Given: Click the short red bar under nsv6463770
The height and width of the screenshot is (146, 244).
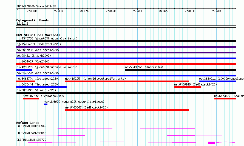Looking at the screenshot, I should [x=26, y=81].
